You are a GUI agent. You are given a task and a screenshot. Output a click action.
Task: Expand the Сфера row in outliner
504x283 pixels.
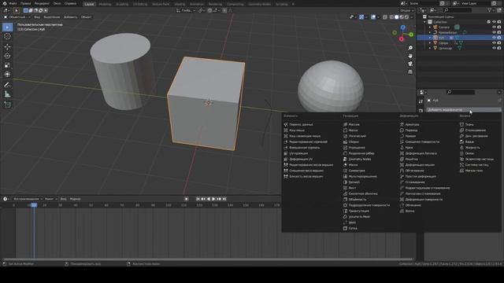430,43
